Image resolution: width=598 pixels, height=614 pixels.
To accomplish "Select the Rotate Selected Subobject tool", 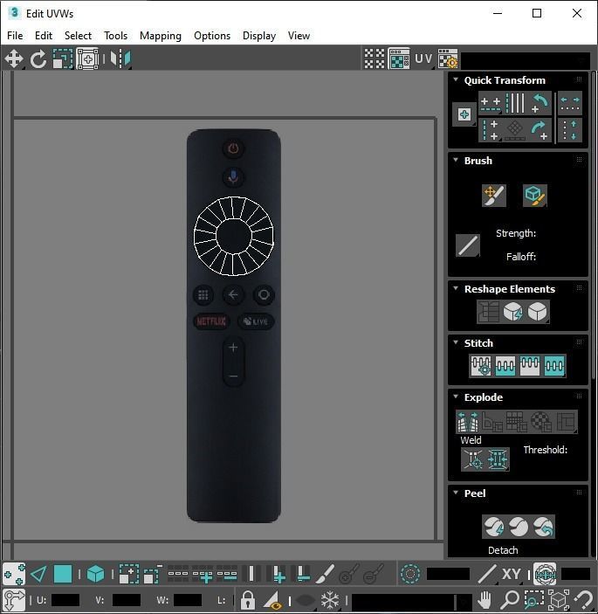I will pyautogui.click(x=38, y=59).
